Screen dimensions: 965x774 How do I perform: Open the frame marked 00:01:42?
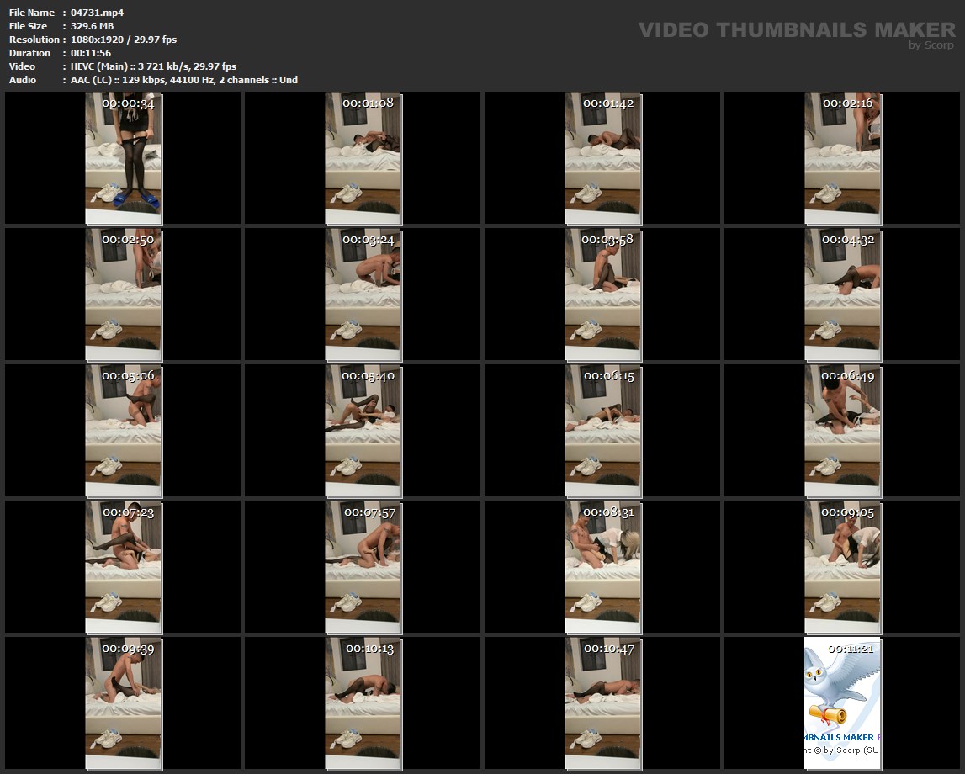point(602,158)
